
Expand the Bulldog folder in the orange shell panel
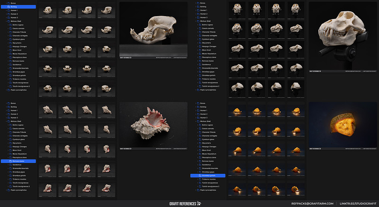196,107
